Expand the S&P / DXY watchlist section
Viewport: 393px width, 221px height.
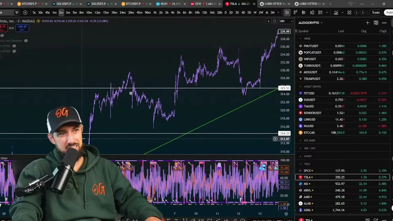click(301, 149)
